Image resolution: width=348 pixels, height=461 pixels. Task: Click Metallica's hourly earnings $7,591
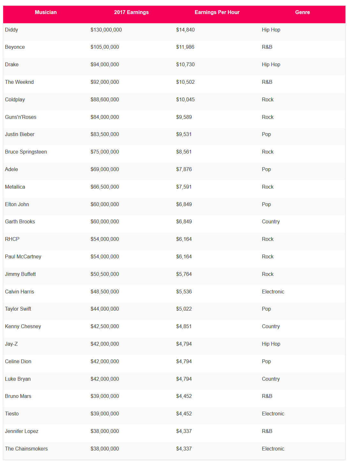click(x=184, y=187)
